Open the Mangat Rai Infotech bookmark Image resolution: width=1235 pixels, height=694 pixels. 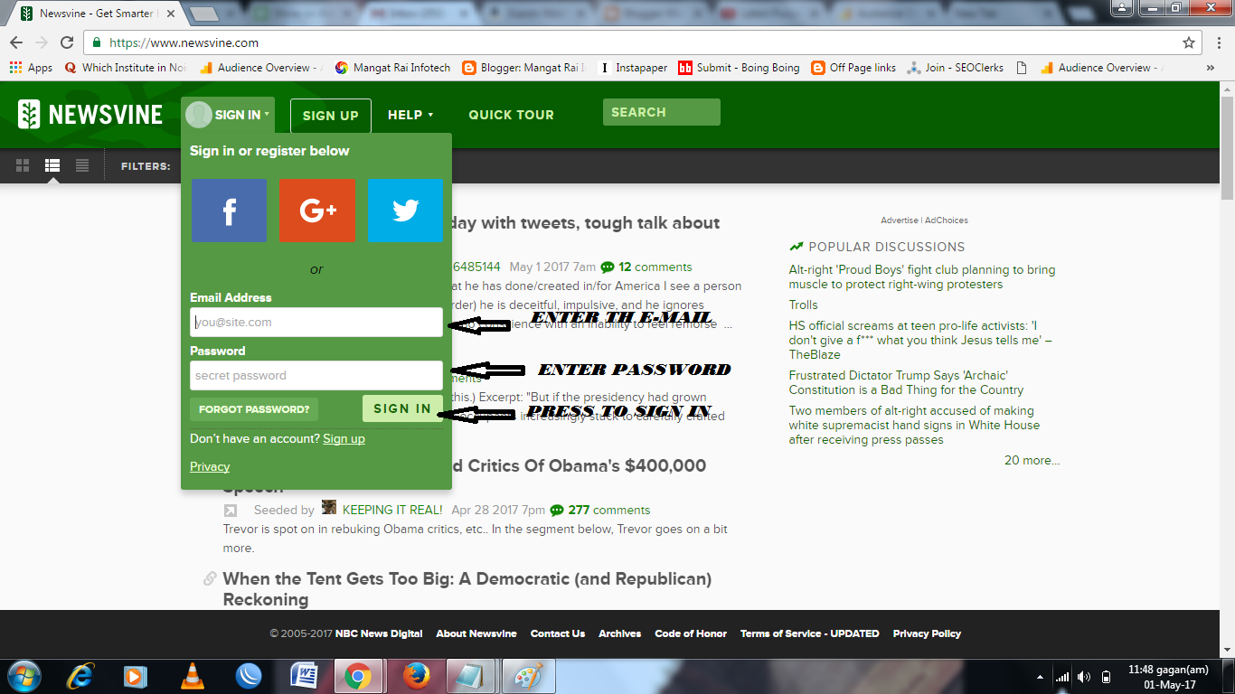[392, 68]
